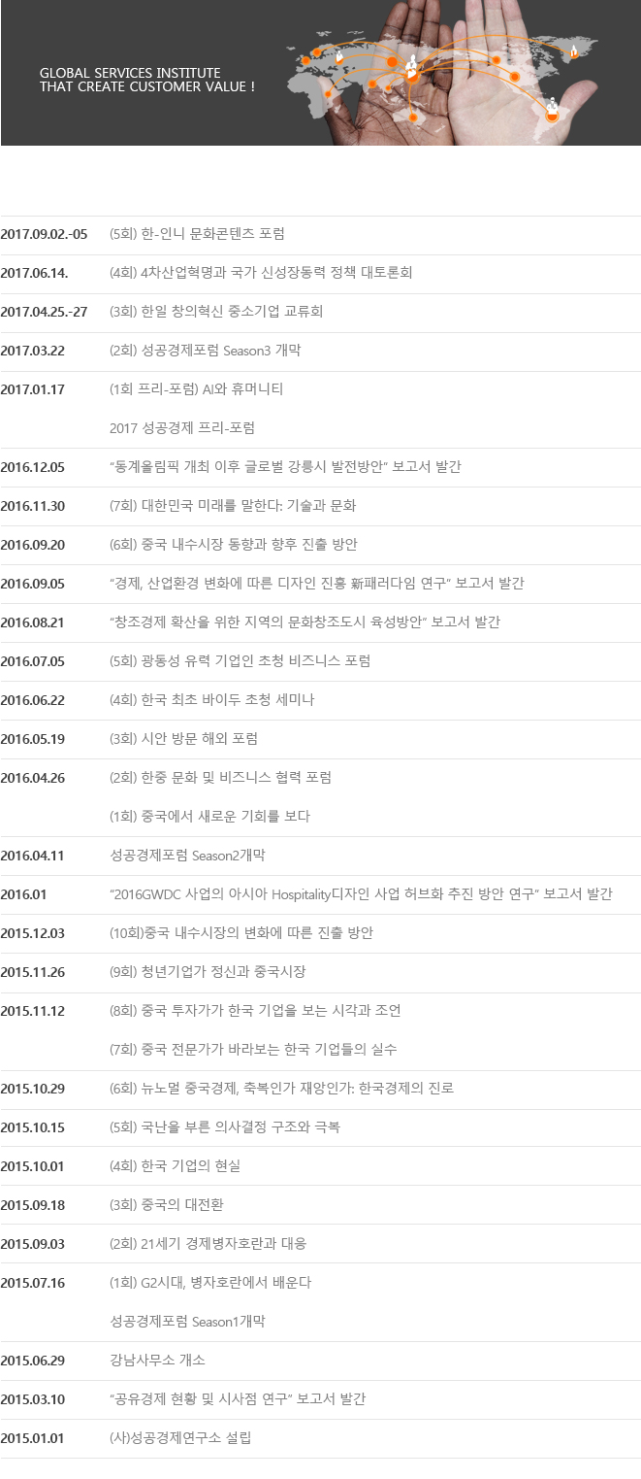
Task: Open the 2016GWDC Hospitality디자인 report entry
Action: click(361, 893)
